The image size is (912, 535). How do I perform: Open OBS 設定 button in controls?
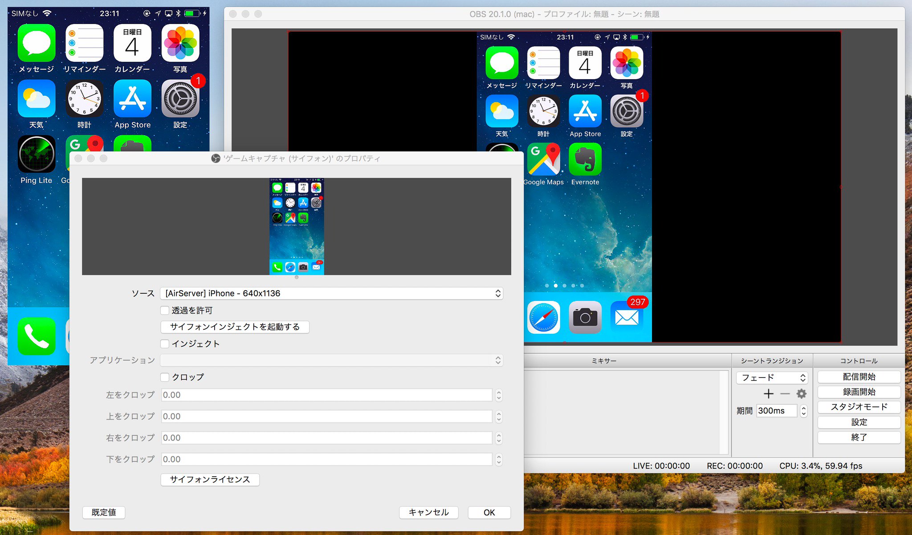pyautogui.click(x=859, y=422)
